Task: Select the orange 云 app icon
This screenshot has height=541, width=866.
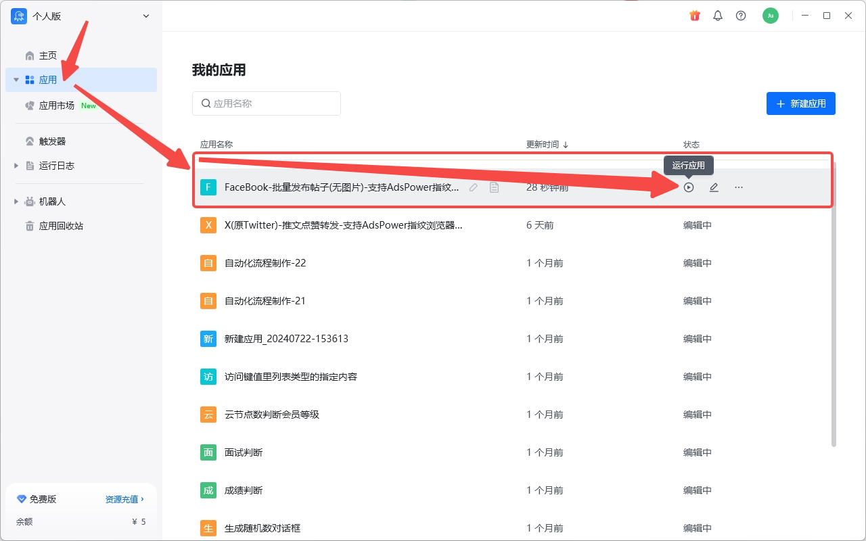Action: tap(208, 415)
